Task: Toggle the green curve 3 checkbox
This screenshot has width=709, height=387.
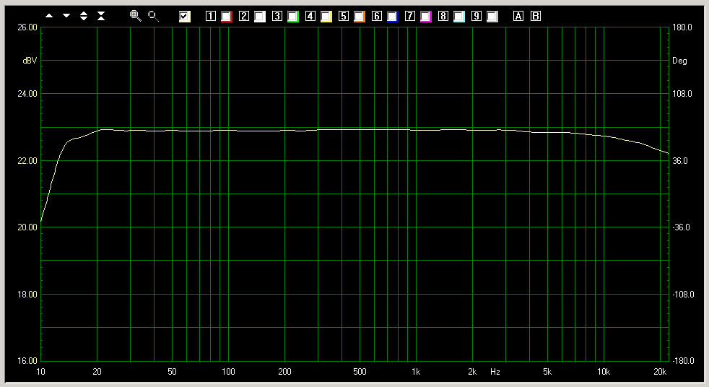Action: click(293, 17)
